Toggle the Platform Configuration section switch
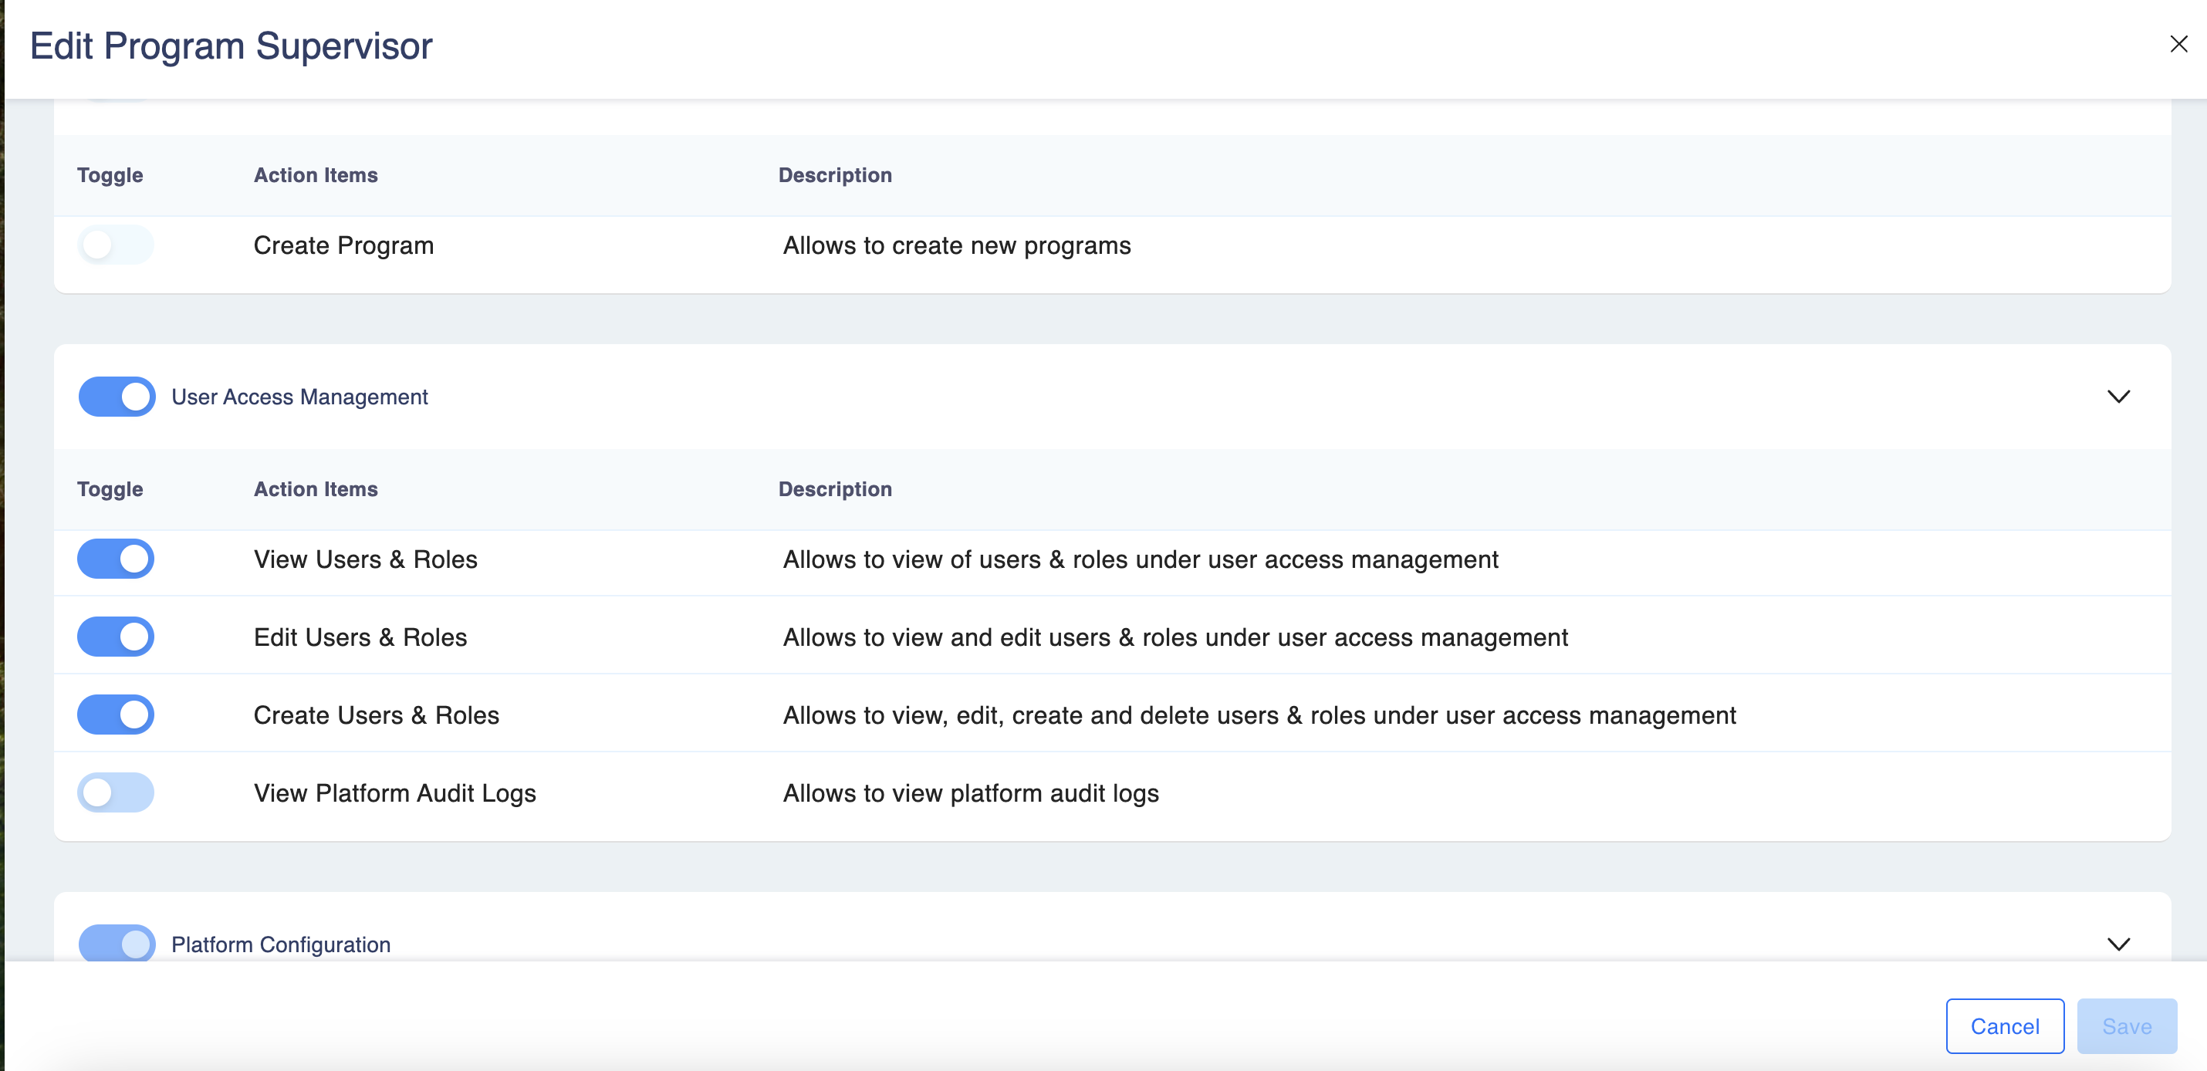The width and height of the screenshot is (2207, 1071). (117, 944)
